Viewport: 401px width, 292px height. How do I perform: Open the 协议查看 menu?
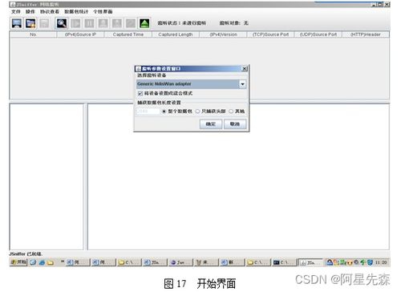pyautogui.click(x=50, y=11)
